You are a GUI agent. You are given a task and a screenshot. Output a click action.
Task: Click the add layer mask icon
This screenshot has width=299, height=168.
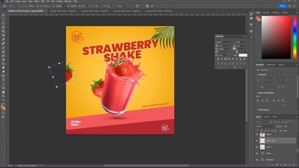(277, 165)
